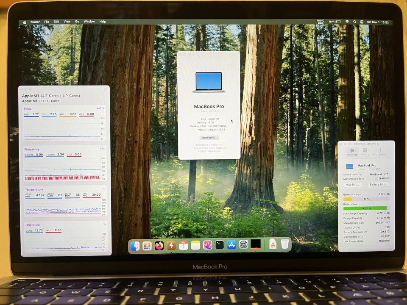Open the Apple menu
The height and width of the screenshot is (305, 407).
point(25,22)
